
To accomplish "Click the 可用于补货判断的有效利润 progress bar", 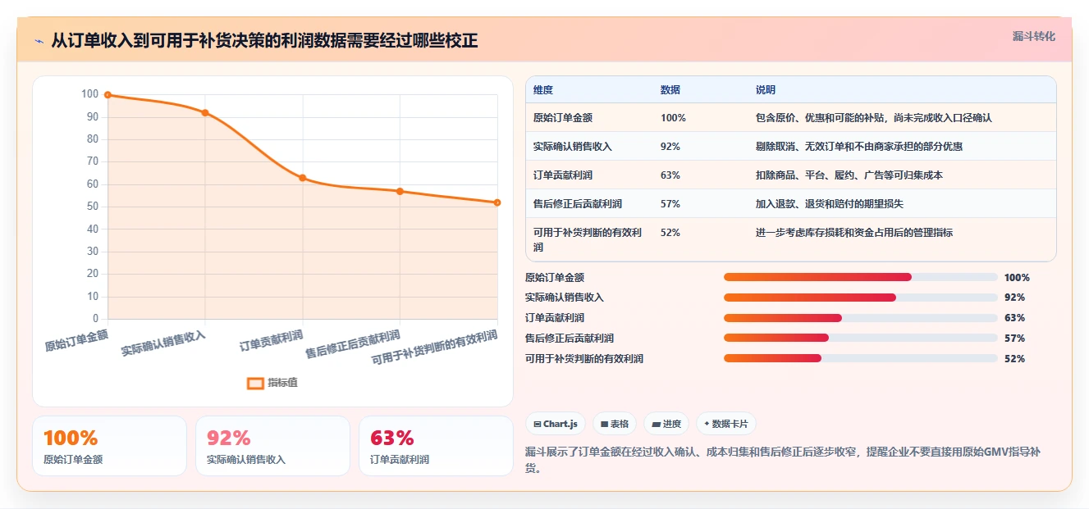I will [861, 358].
